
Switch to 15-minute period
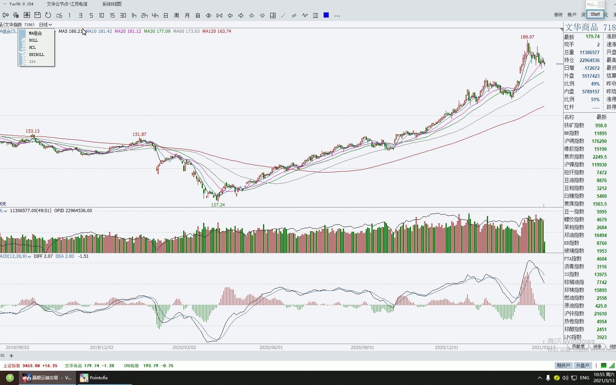coord(112,15)
